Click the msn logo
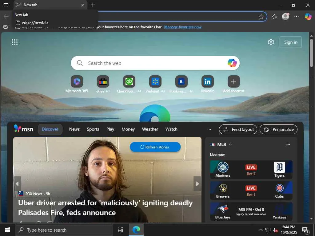Image resolution: width=315 pixels, height=236 pixels. pos(23,129)
